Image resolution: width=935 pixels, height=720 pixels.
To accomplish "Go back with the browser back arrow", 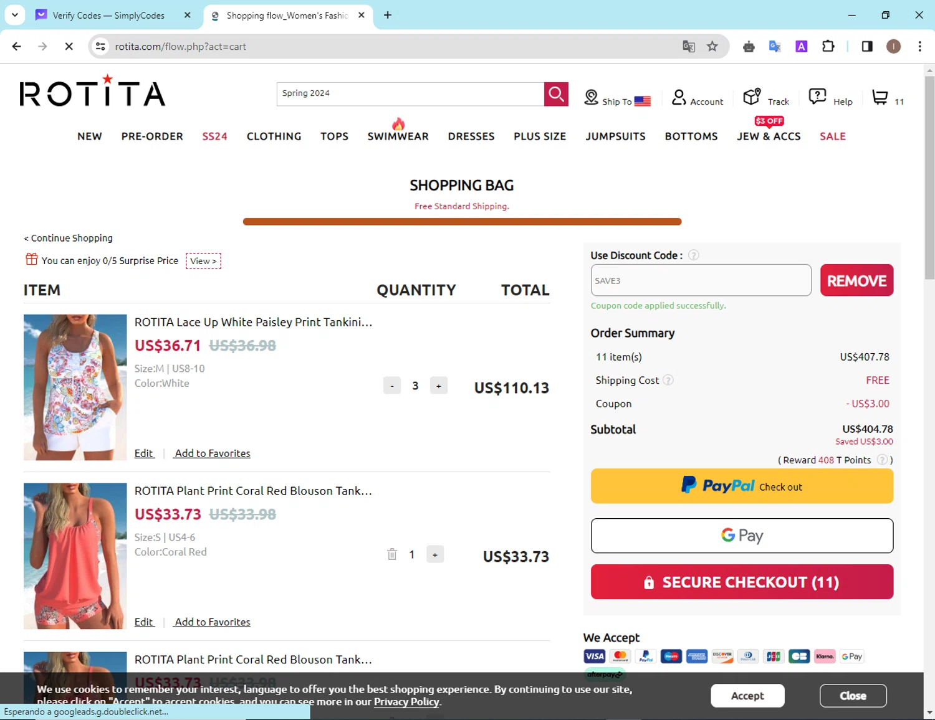I will (x=17, y=46).
